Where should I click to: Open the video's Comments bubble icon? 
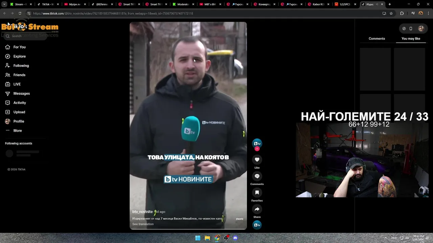tap(257, 176)
